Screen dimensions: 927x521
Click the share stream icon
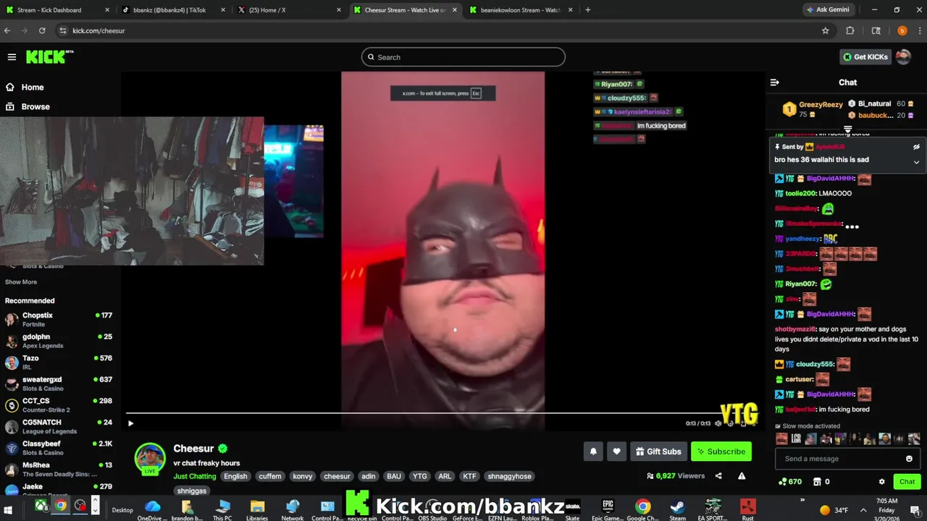click(x=718, y=475)
